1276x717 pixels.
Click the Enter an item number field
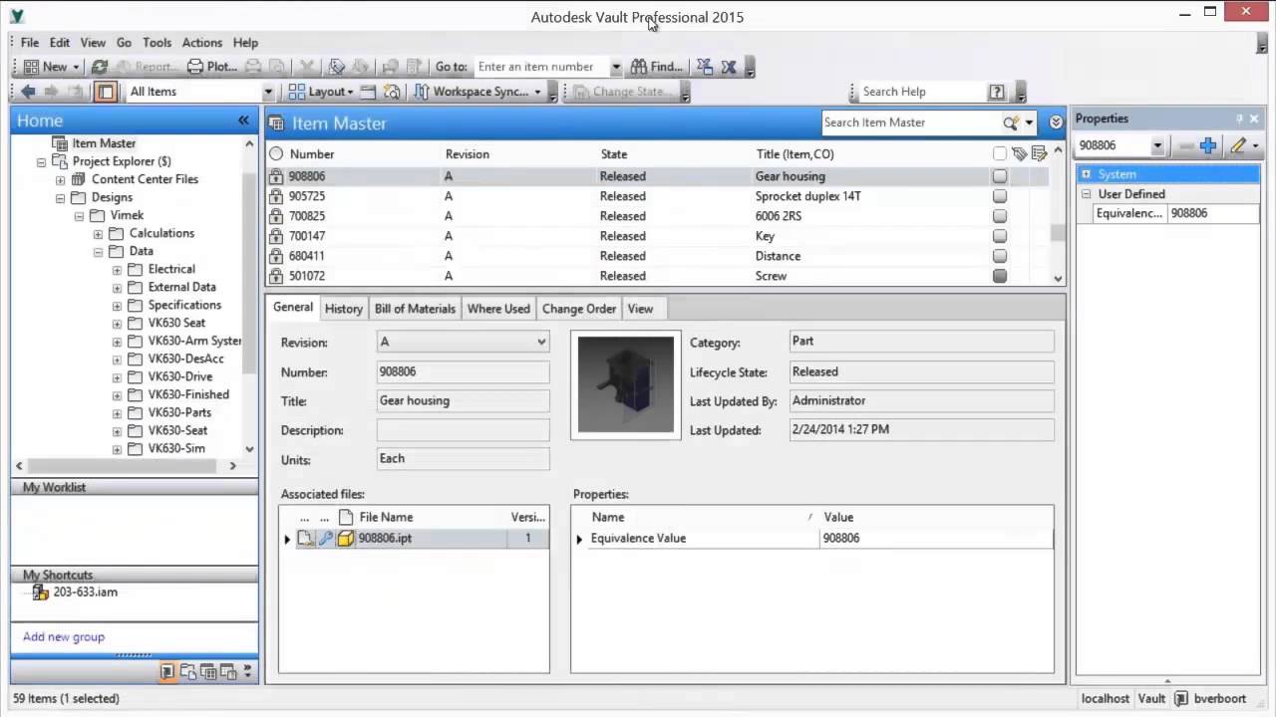click(x=540, y=67)
